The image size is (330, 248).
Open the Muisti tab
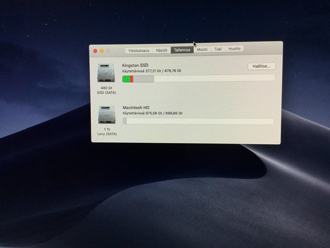point(202,49)
